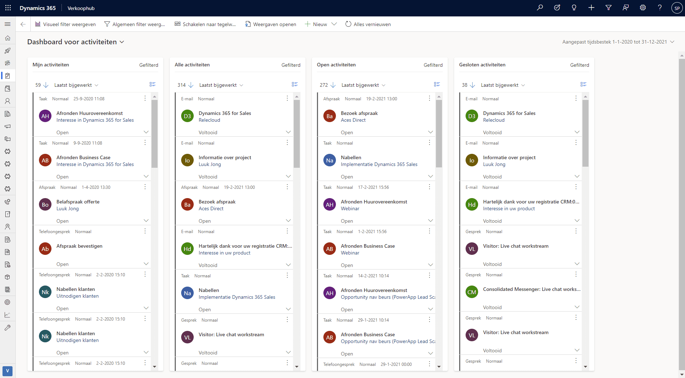Click Alles vernieuwen command
The image size is (685, 378).
pos(368,24)
